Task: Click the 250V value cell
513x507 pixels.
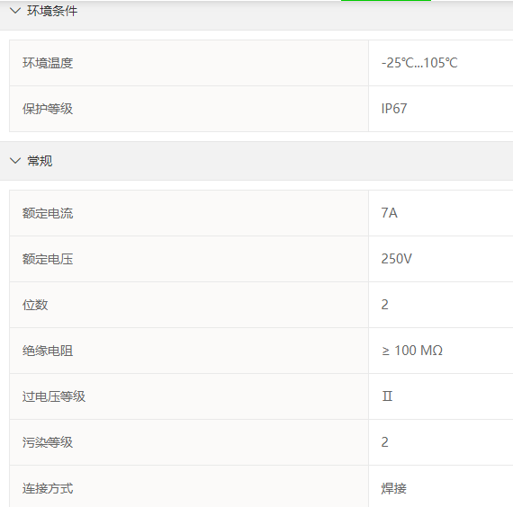Action: click(441, 259)
